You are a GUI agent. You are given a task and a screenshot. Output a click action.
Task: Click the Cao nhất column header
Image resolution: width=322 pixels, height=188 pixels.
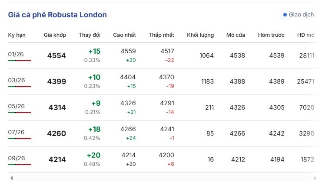point(124,35)
